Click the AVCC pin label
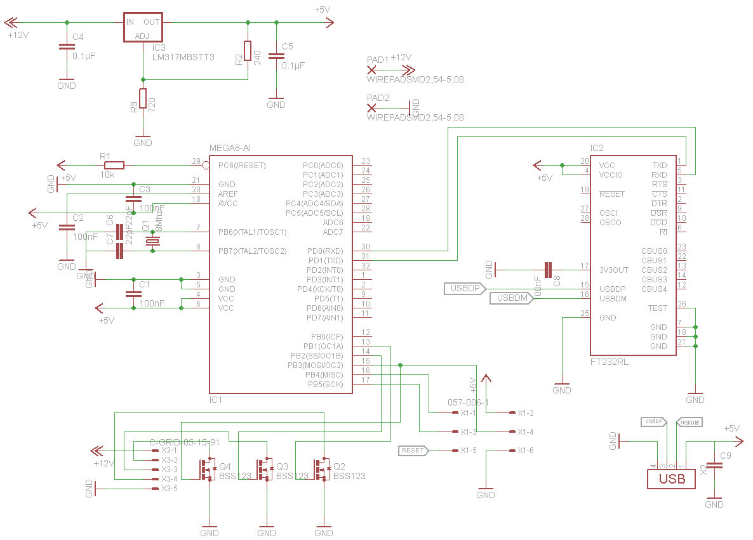Screen dimensions: 753x540 tap(228, 204)
